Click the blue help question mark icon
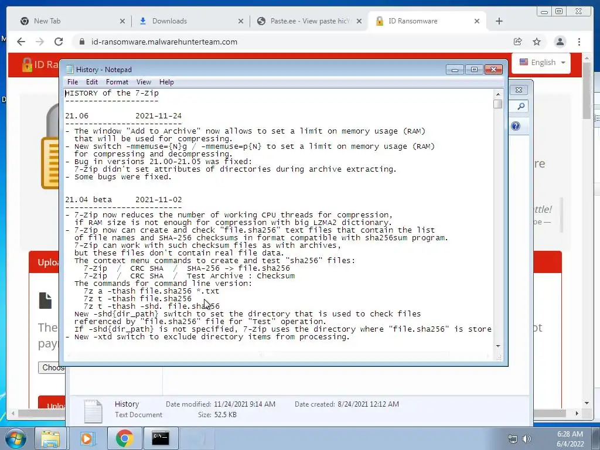Image resolution: width=600 pixels, height=450 pixels. coord(516,126)
